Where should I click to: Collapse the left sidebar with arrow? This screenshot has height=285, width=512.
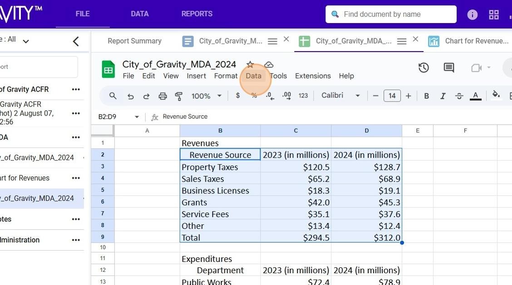(x=76, y=41)
